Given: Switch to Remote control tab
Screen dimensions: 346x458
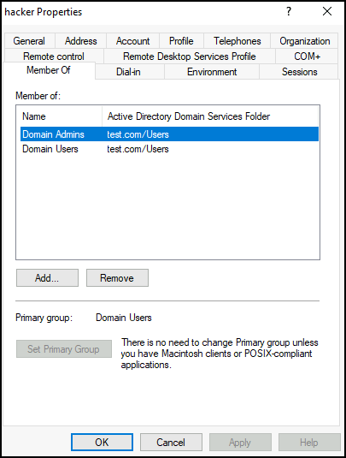Looking at the screenshot, I should point(54,57).
